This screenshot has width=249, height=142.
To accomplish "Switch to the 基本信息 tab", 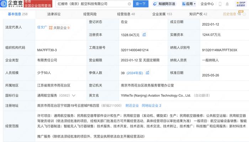I will 18,14.
